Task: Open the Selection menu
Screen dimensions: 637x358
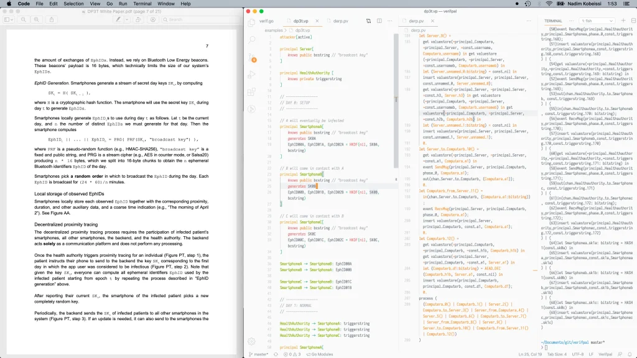Action: 73,4
